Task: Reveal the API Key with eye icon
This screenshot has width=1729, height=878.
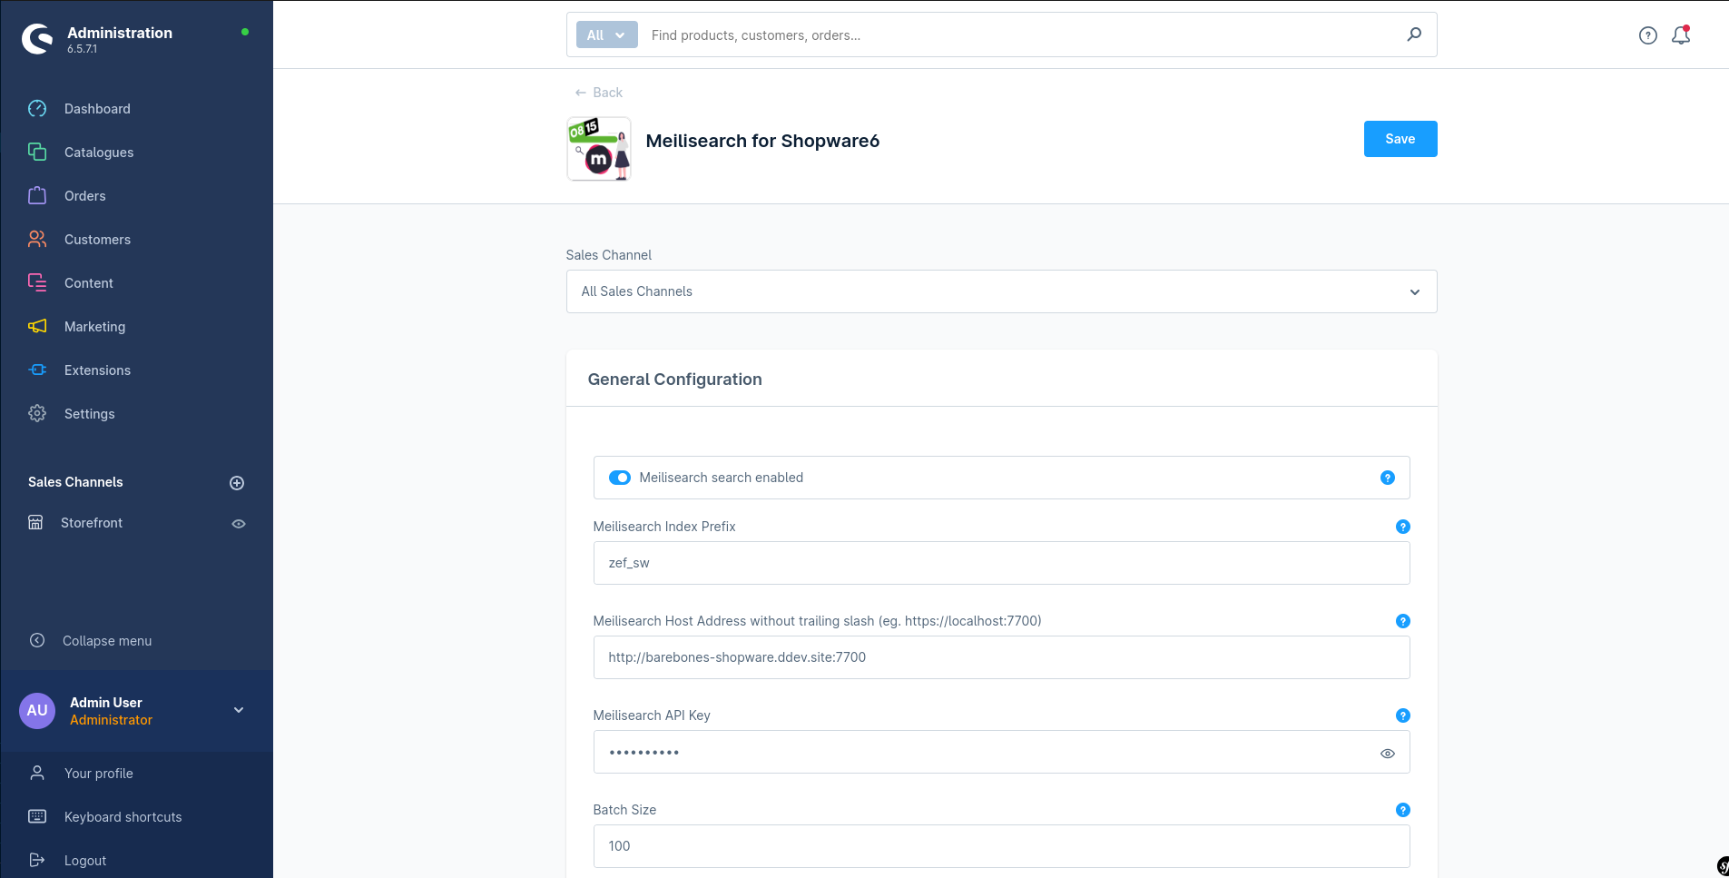Action: click(x=1388, y=754)
